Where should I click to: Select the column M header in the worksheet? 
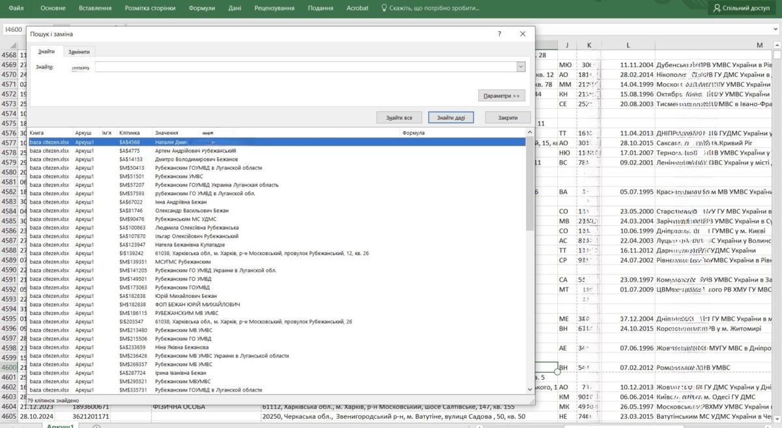(760, 45)
